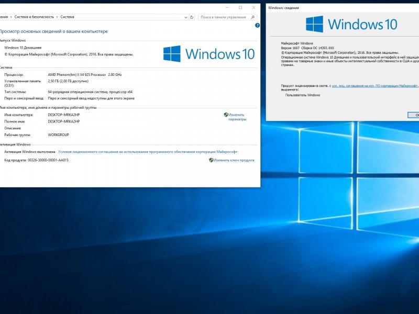Click Windows: сведения dialog title bar

343,8
